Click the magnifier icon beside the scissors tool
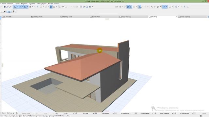The height and width of the screenshot is (117, 209). 63,7
